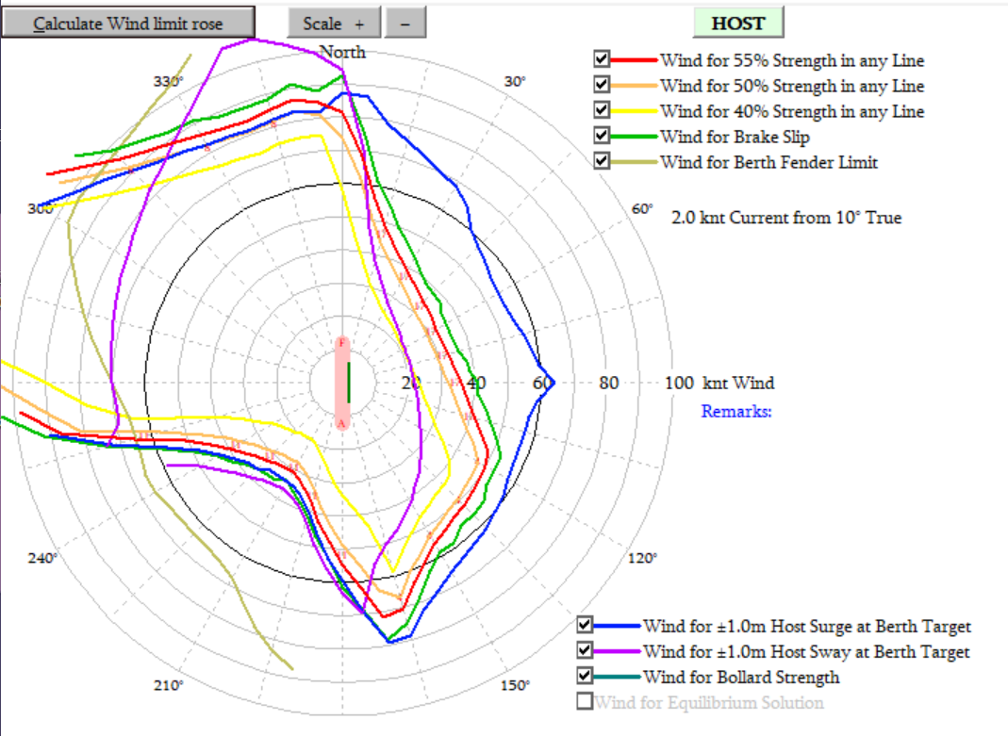
Task: Click the green berth line beside ship
Action: 349,383
